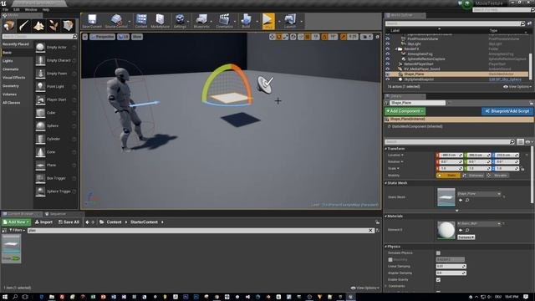
Task: Toggle visibility eye for SkyLight actor
Action: click(388, 43)
